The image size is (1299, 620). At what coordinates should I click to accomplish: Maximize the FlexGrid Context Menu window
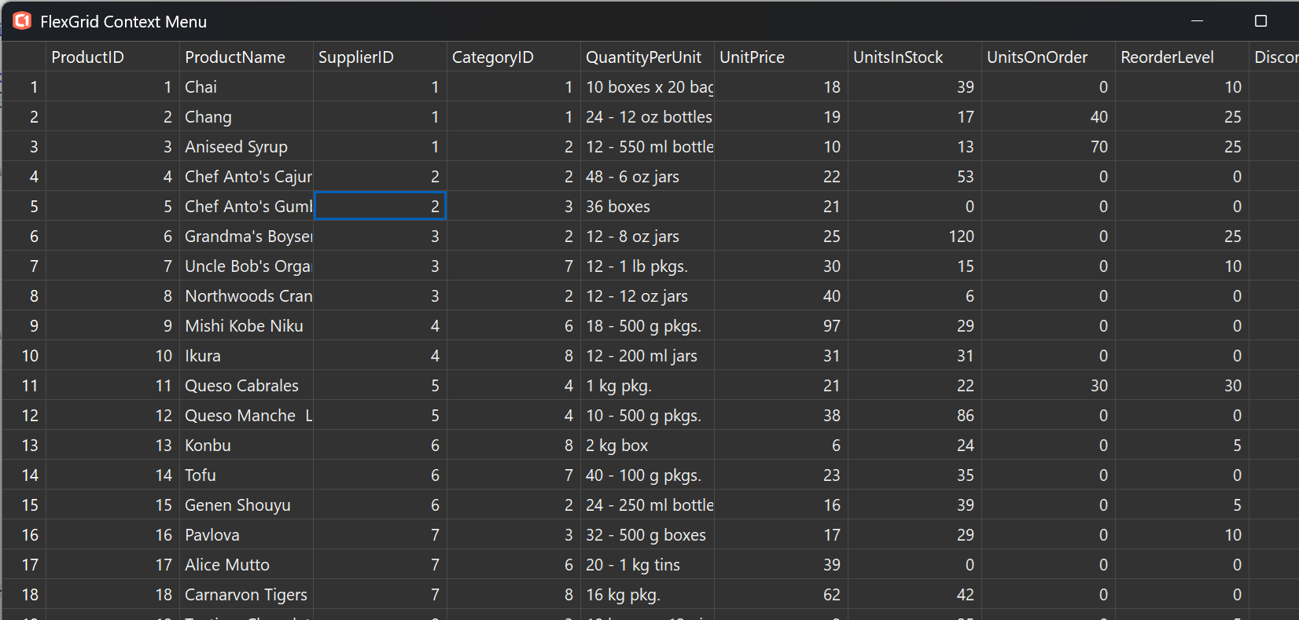click(1260, 21)
